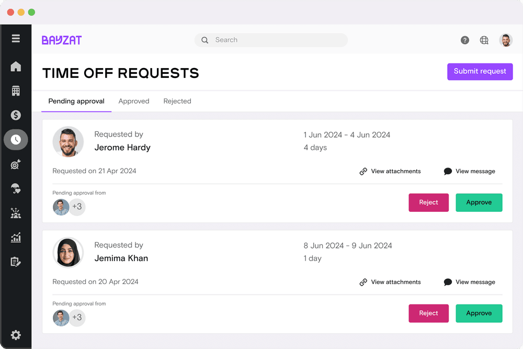
Task: Open the reports chart icon in sidebar
Action: (x=16, y=238)
